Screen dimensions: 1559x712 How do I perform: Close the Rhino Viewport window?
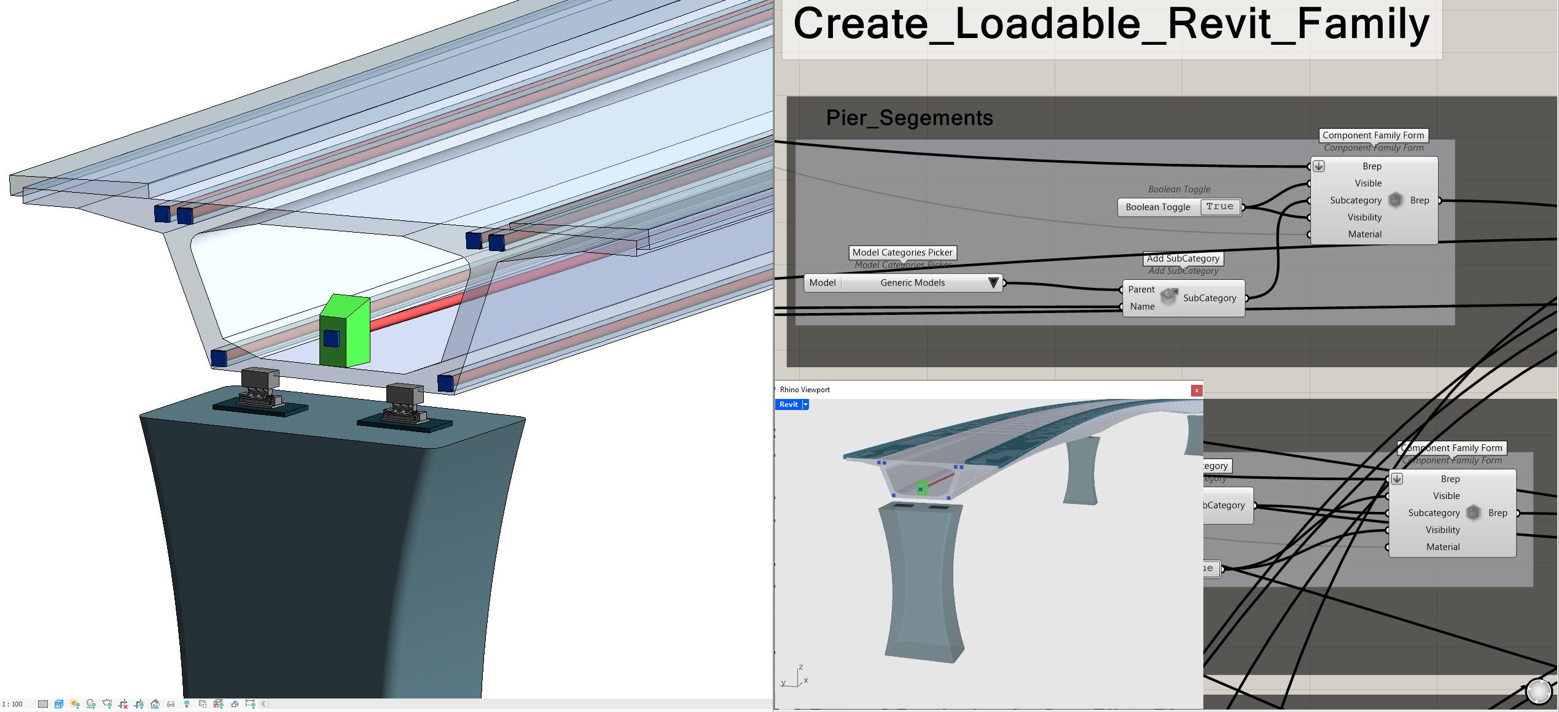click(1197, 390)
